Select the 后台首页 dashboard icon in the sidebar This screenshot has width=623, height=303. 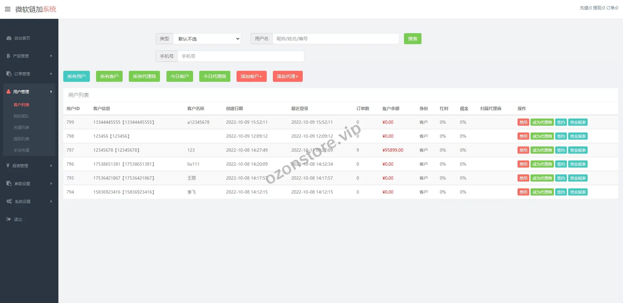[9, 38]
